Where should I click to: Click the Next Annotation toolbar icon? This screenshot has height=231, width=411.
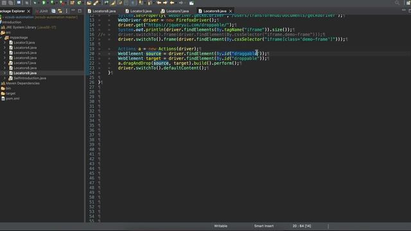141,3
